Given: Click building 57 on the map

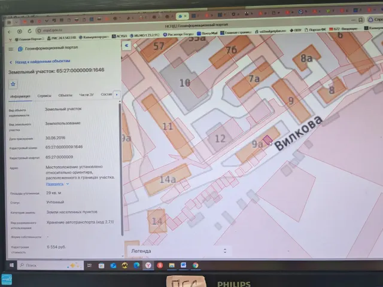Looking at the screenshot, I should click(159, 46).
